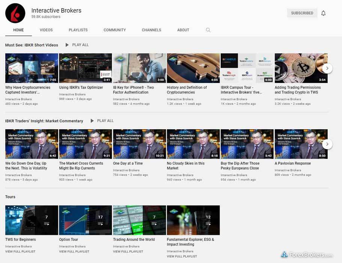Click title 'We Go Down One Day, Up the Next'

click(26, 166)
